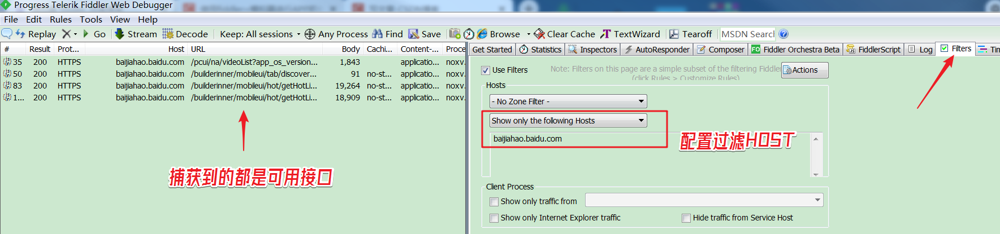Sort by Protocol column header
The image size is (1000, 234).
(69, 49)
